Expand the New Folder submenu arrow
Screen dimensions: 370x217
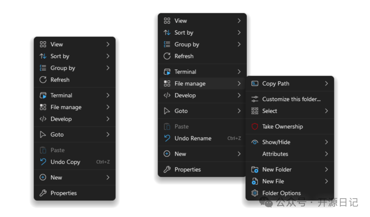pyautogui.click(x=326, y=169)
